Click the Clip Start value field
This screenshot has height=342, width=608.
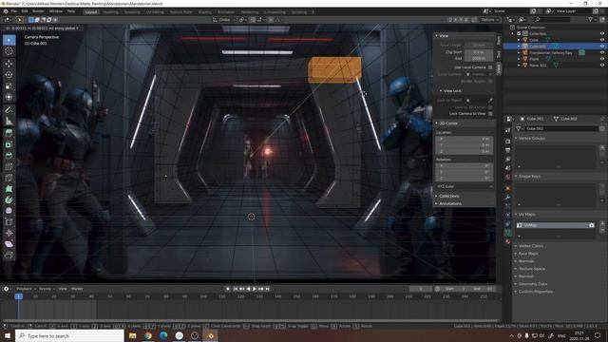pos(479,51)
